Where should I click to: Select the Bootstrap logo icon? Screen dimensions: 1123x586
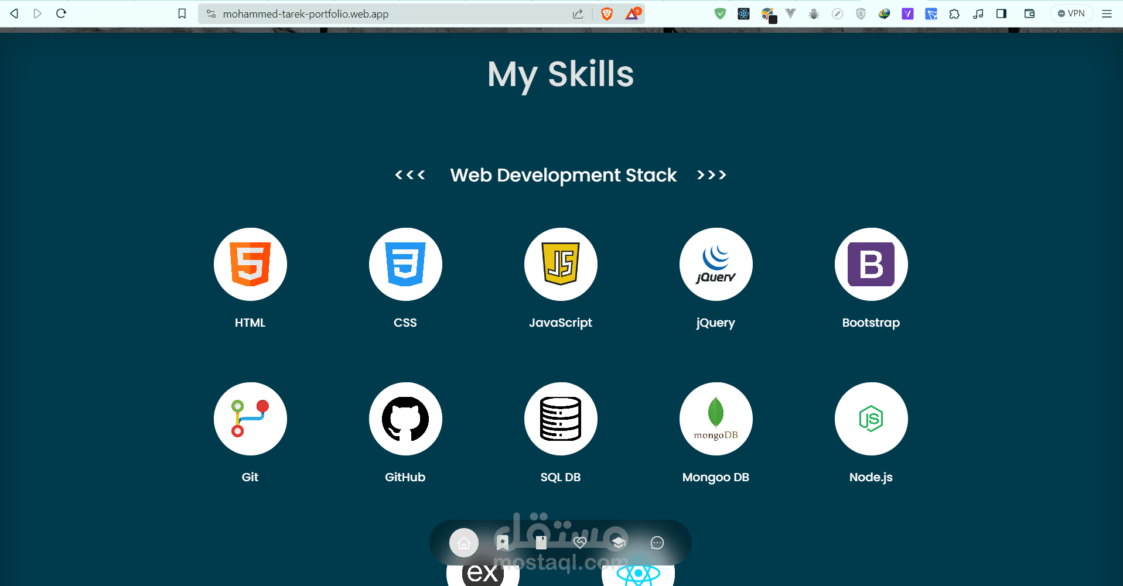tap(871, 264)
